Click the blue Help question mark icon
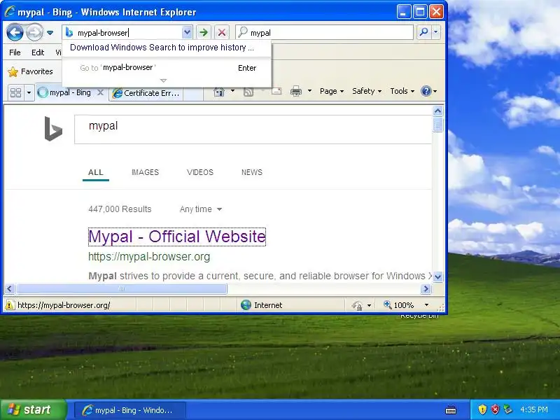The height and width of the screenshot is (420, 560). [x=426, y=91]
